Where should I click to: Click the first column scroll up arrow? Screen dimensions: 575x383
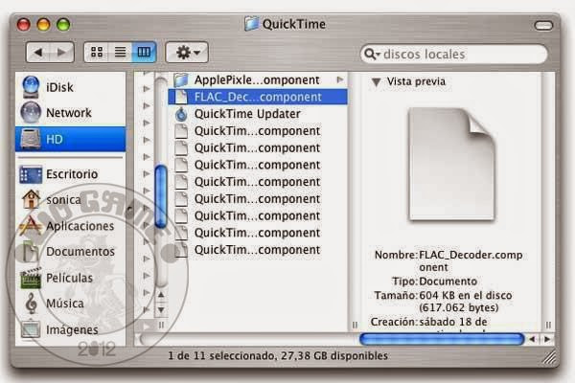(161, 294)
